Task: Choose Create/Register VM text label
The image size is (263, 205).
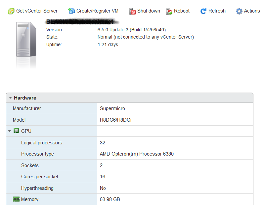Action: [97, 11]
